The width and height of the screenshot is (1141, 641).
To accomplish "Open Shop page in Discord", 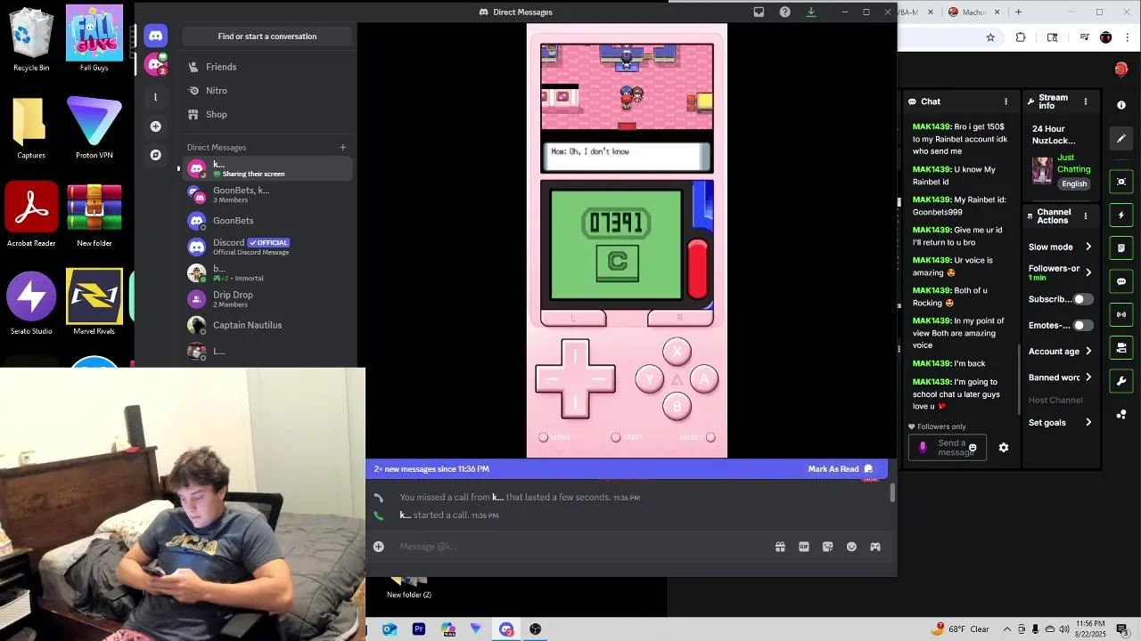I will click(267, 114).
